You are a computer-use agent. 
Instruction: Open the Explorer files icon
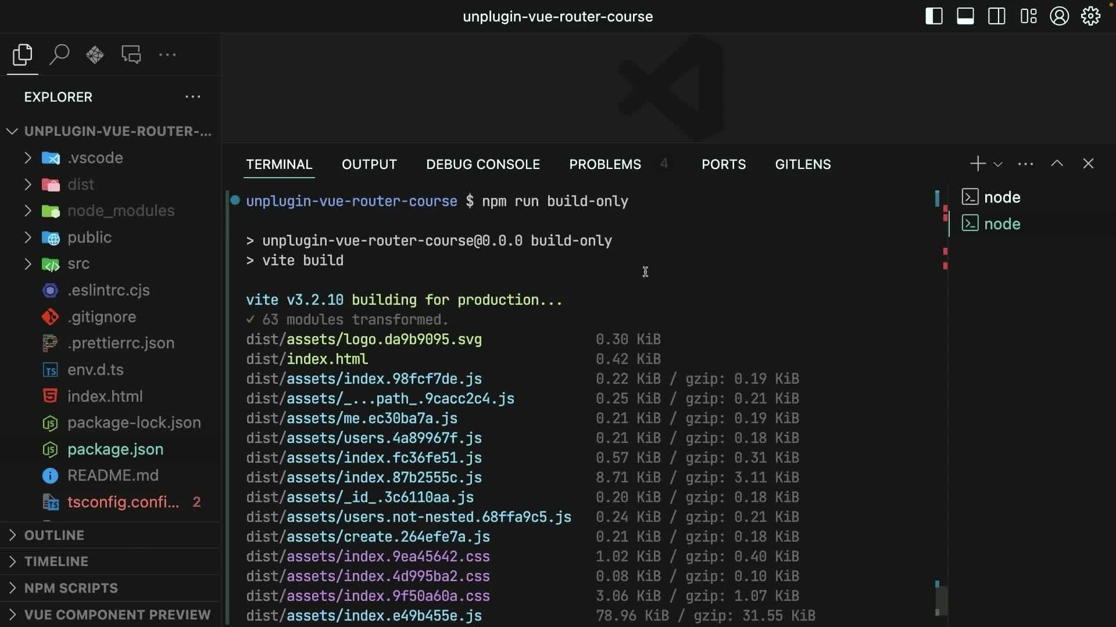[22, 55]
